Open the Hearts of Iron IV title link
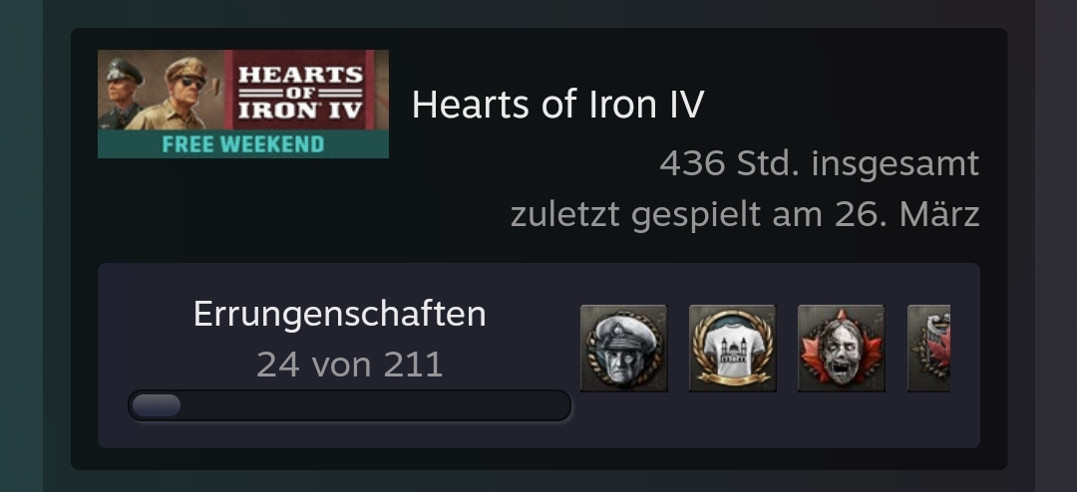The width and height of the screenshot is (1077, 492). click(557, 105)
